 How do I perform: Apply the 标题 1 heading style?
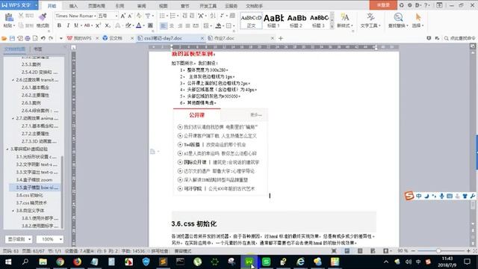273,21
